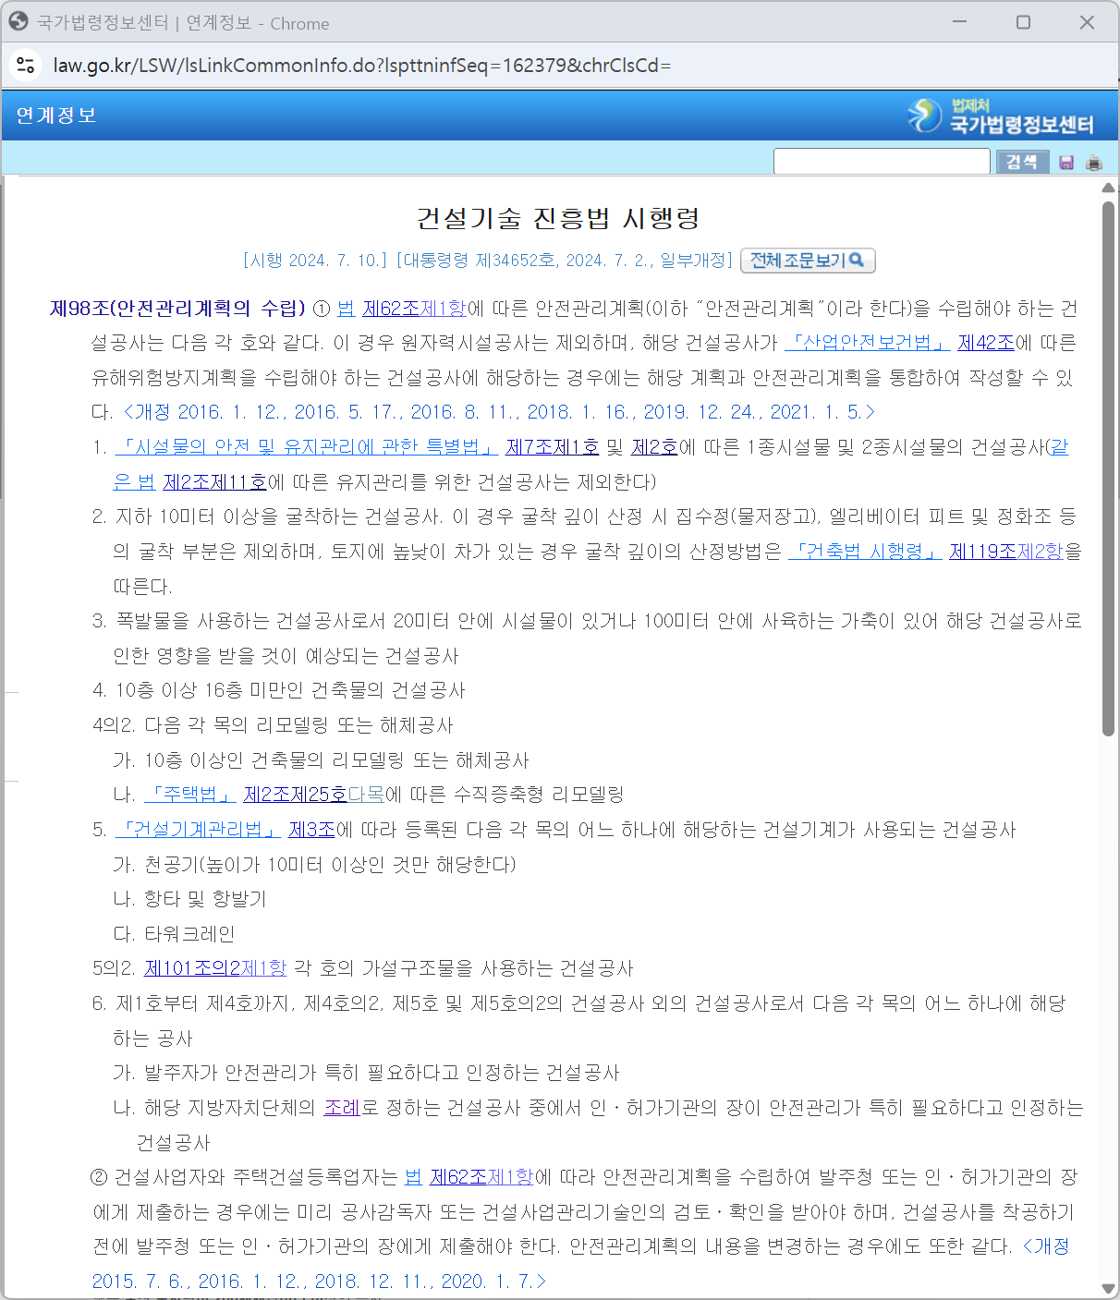This screenshot has width=1120, height=1300.
Task: Click item 3 text about 폭발물을 사용하는 건설공사
Action: pyautogui.click(x=587, y=638)
